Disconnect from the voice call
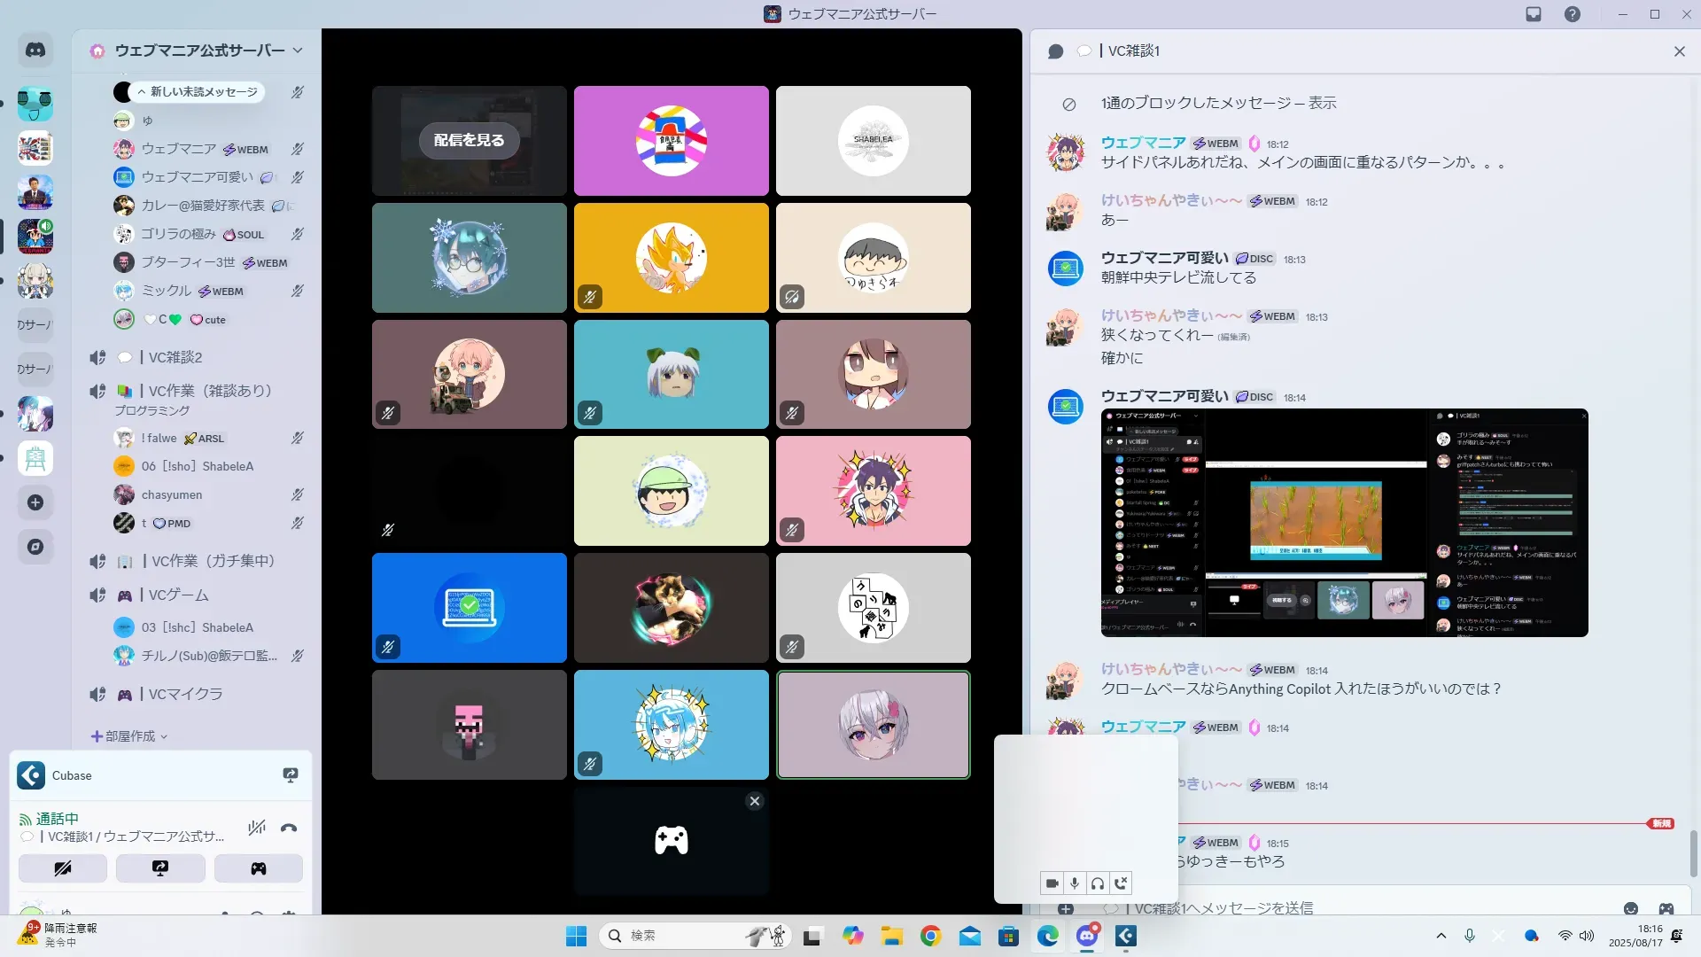Image resolution: width=1701 pixels, height=957 pixels. pyautogui.click(x=288, y=829)
